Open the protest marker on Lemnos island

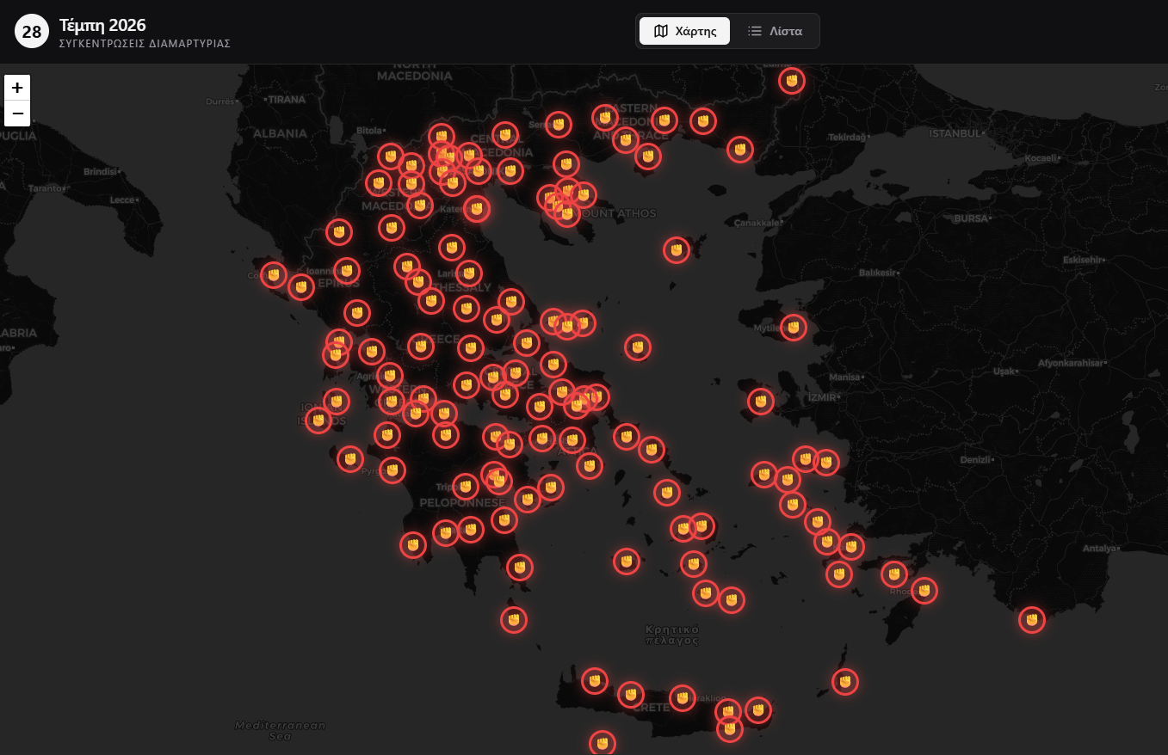pyautogui.click(x=677, y=249)
